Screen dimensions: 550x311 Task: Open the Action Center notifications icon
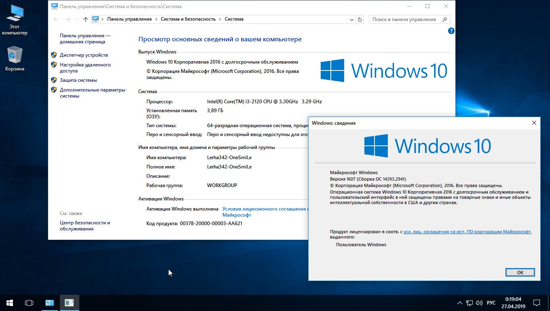(x=537, y=302)
